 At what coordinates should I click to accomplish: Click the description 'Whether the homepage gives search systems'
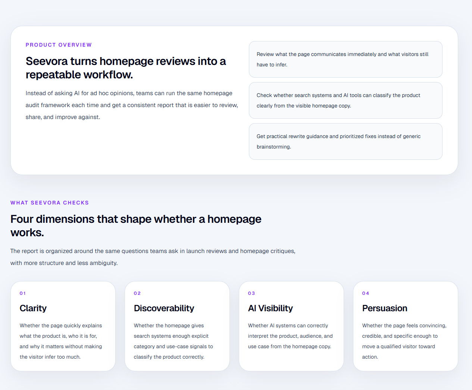click(174, 341)
